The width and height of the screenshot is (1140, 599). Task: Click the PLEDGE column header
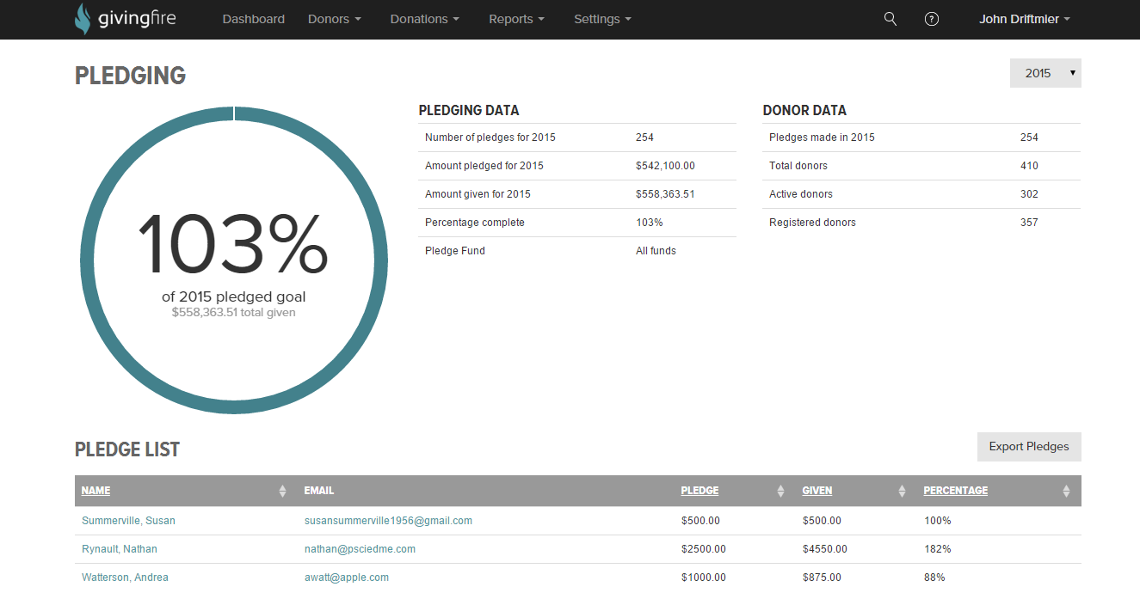point(699,491)
